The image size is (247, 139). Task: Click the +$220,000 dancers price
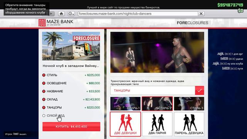coord(92,107)
